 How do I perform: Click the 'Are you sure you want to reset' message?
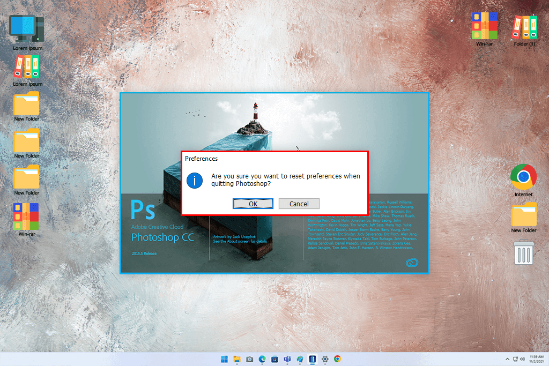[285, 180]
